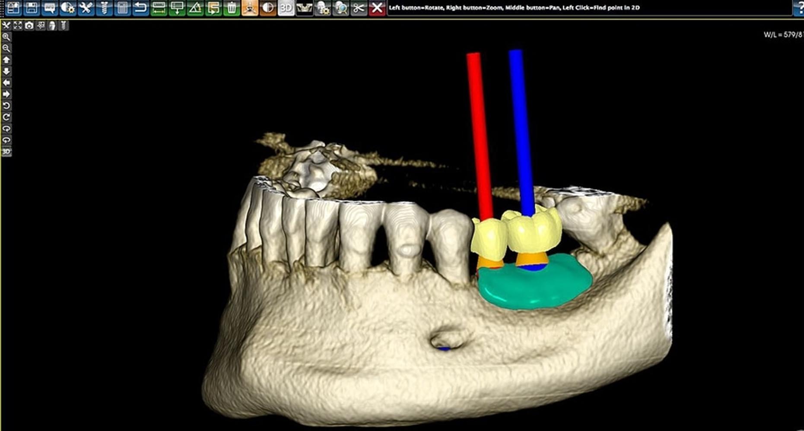The width and height of the screenshot is (804, 431).
Task: Click the green trash delete icon
Action: coord(232,7)
